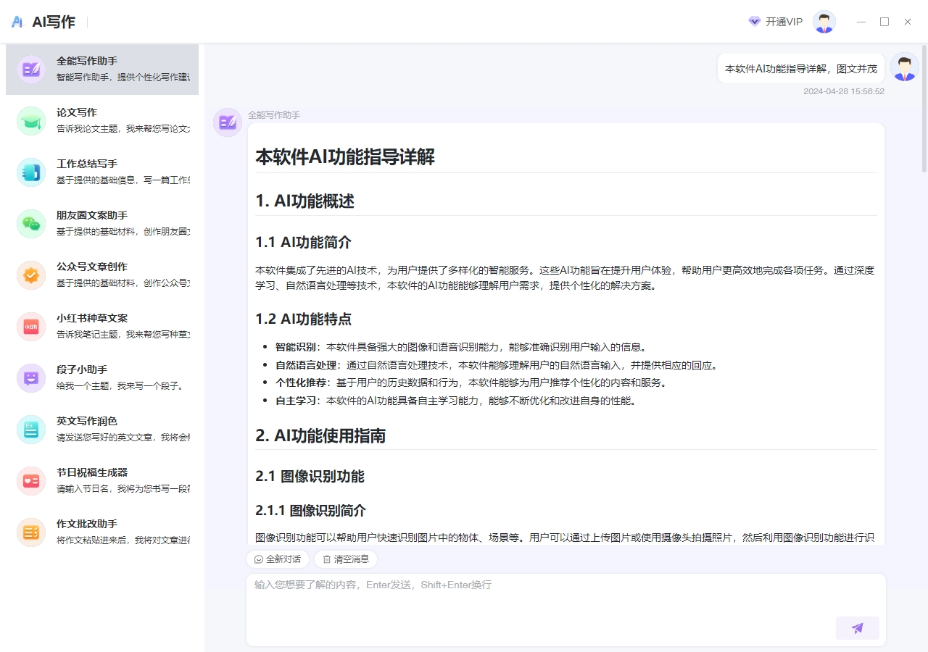Image resolution: width=928 pixels, height=652 pixels.
Task: Open the user avatar in title bar
Action: [824, 22]
